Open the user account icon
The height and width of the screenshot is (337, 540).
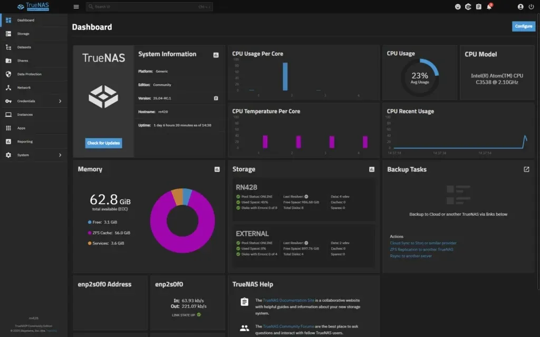pos(520,7)
